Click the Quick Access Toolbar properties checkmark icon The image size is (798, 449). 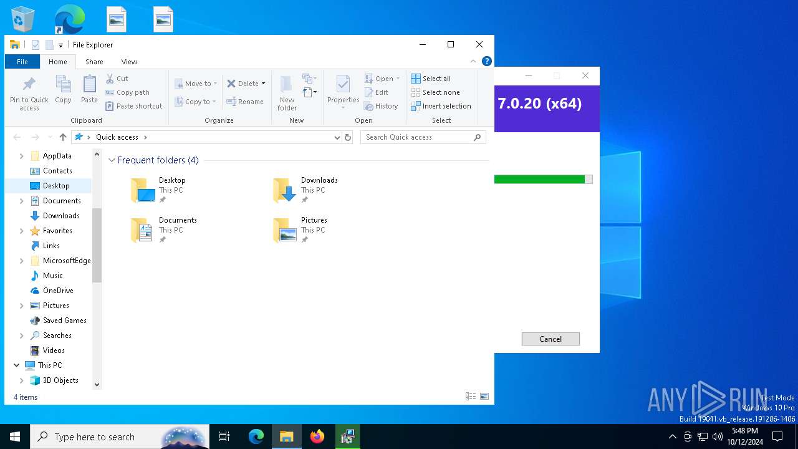(36, 45)
